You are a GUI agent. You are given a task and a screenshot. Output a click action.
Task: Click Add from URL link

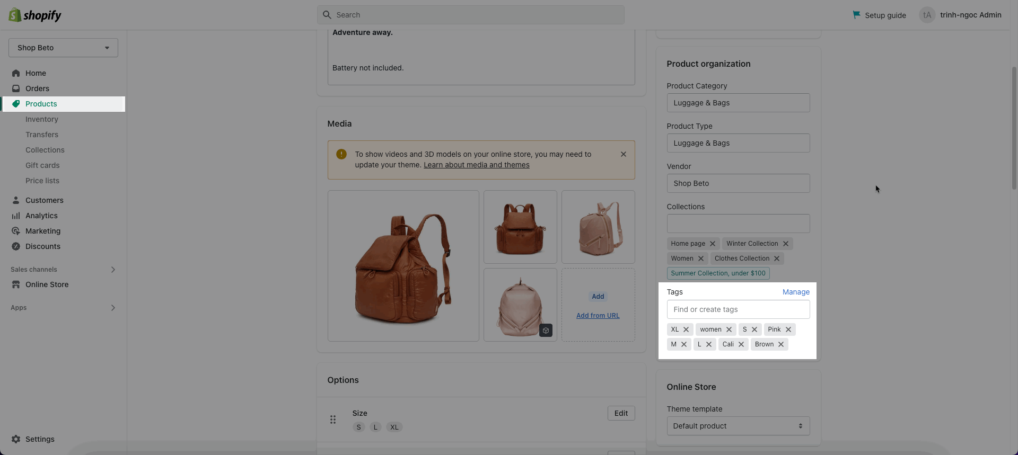(x=598, y=316)
